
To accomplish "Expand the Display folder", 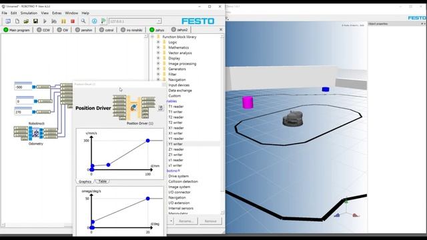I will click(x=158, y=58).
